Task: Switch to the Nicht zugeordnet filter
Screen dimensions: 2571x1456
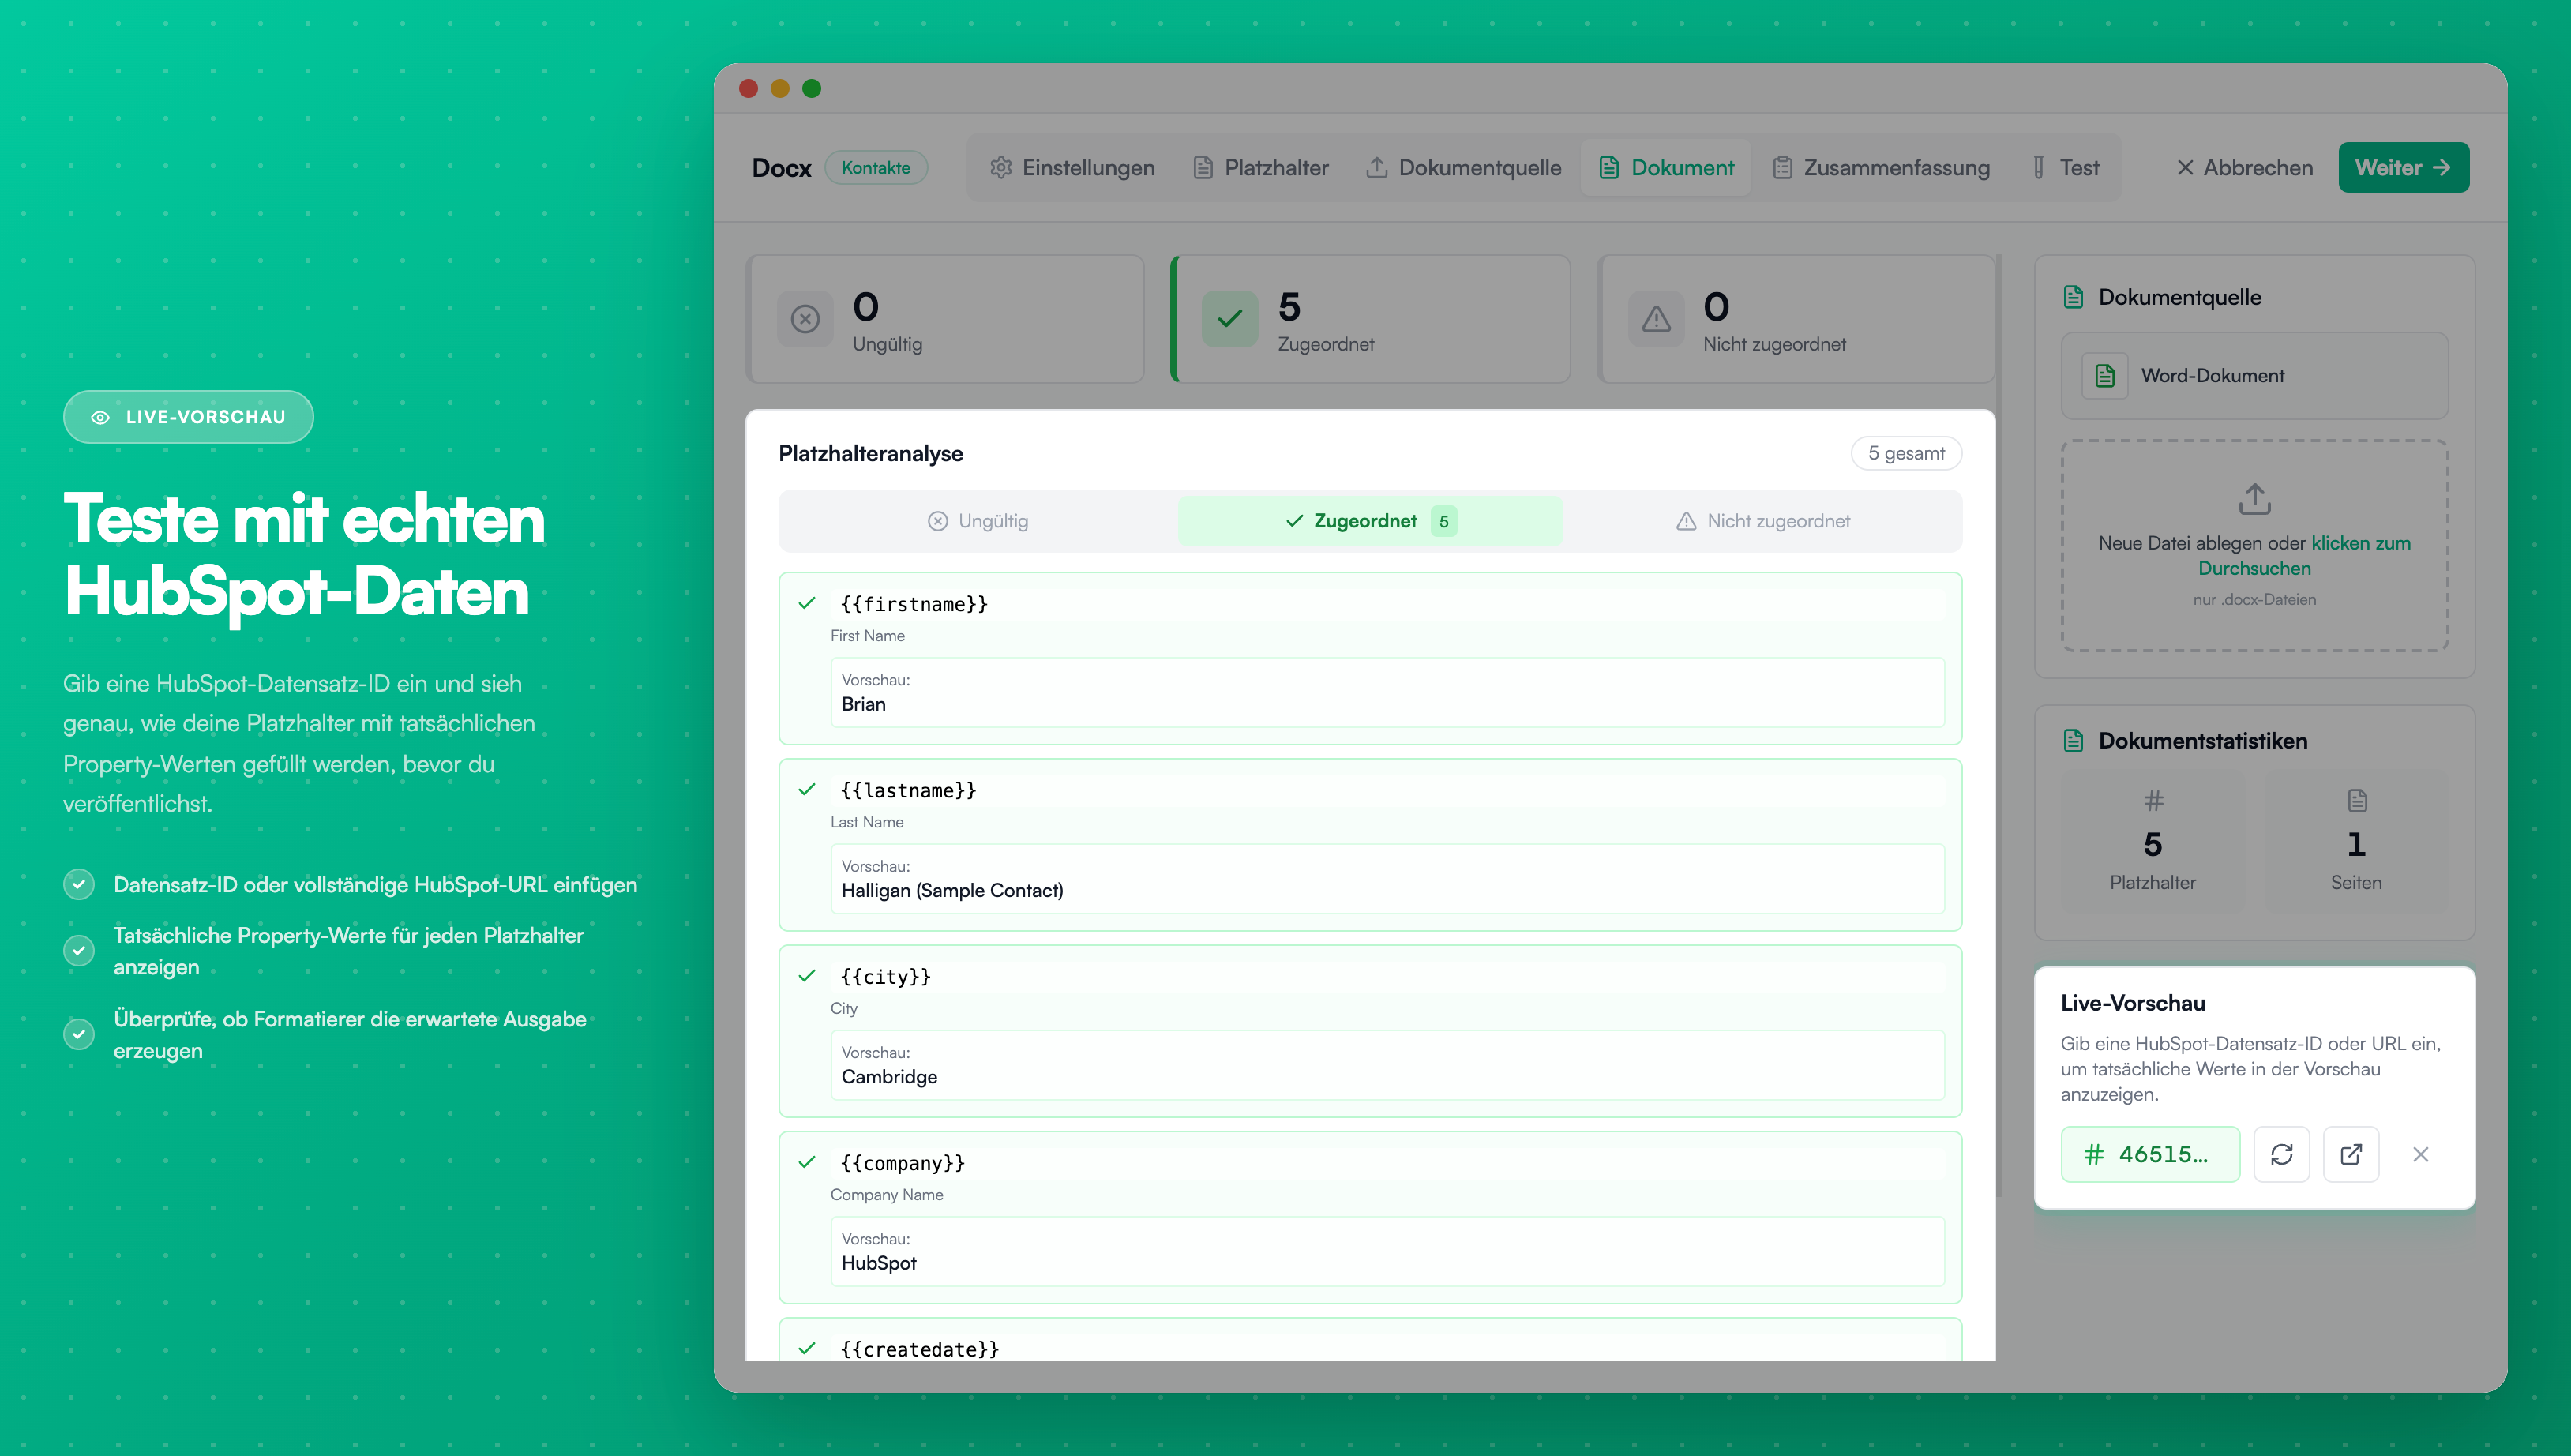Action: pyautogui.click(x=1763, y=520)
